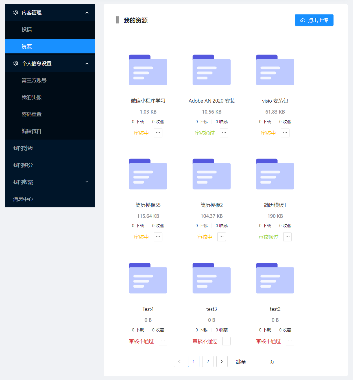Open folder icon for 简历模板1
Screen dimensions: 353x380
275,174
